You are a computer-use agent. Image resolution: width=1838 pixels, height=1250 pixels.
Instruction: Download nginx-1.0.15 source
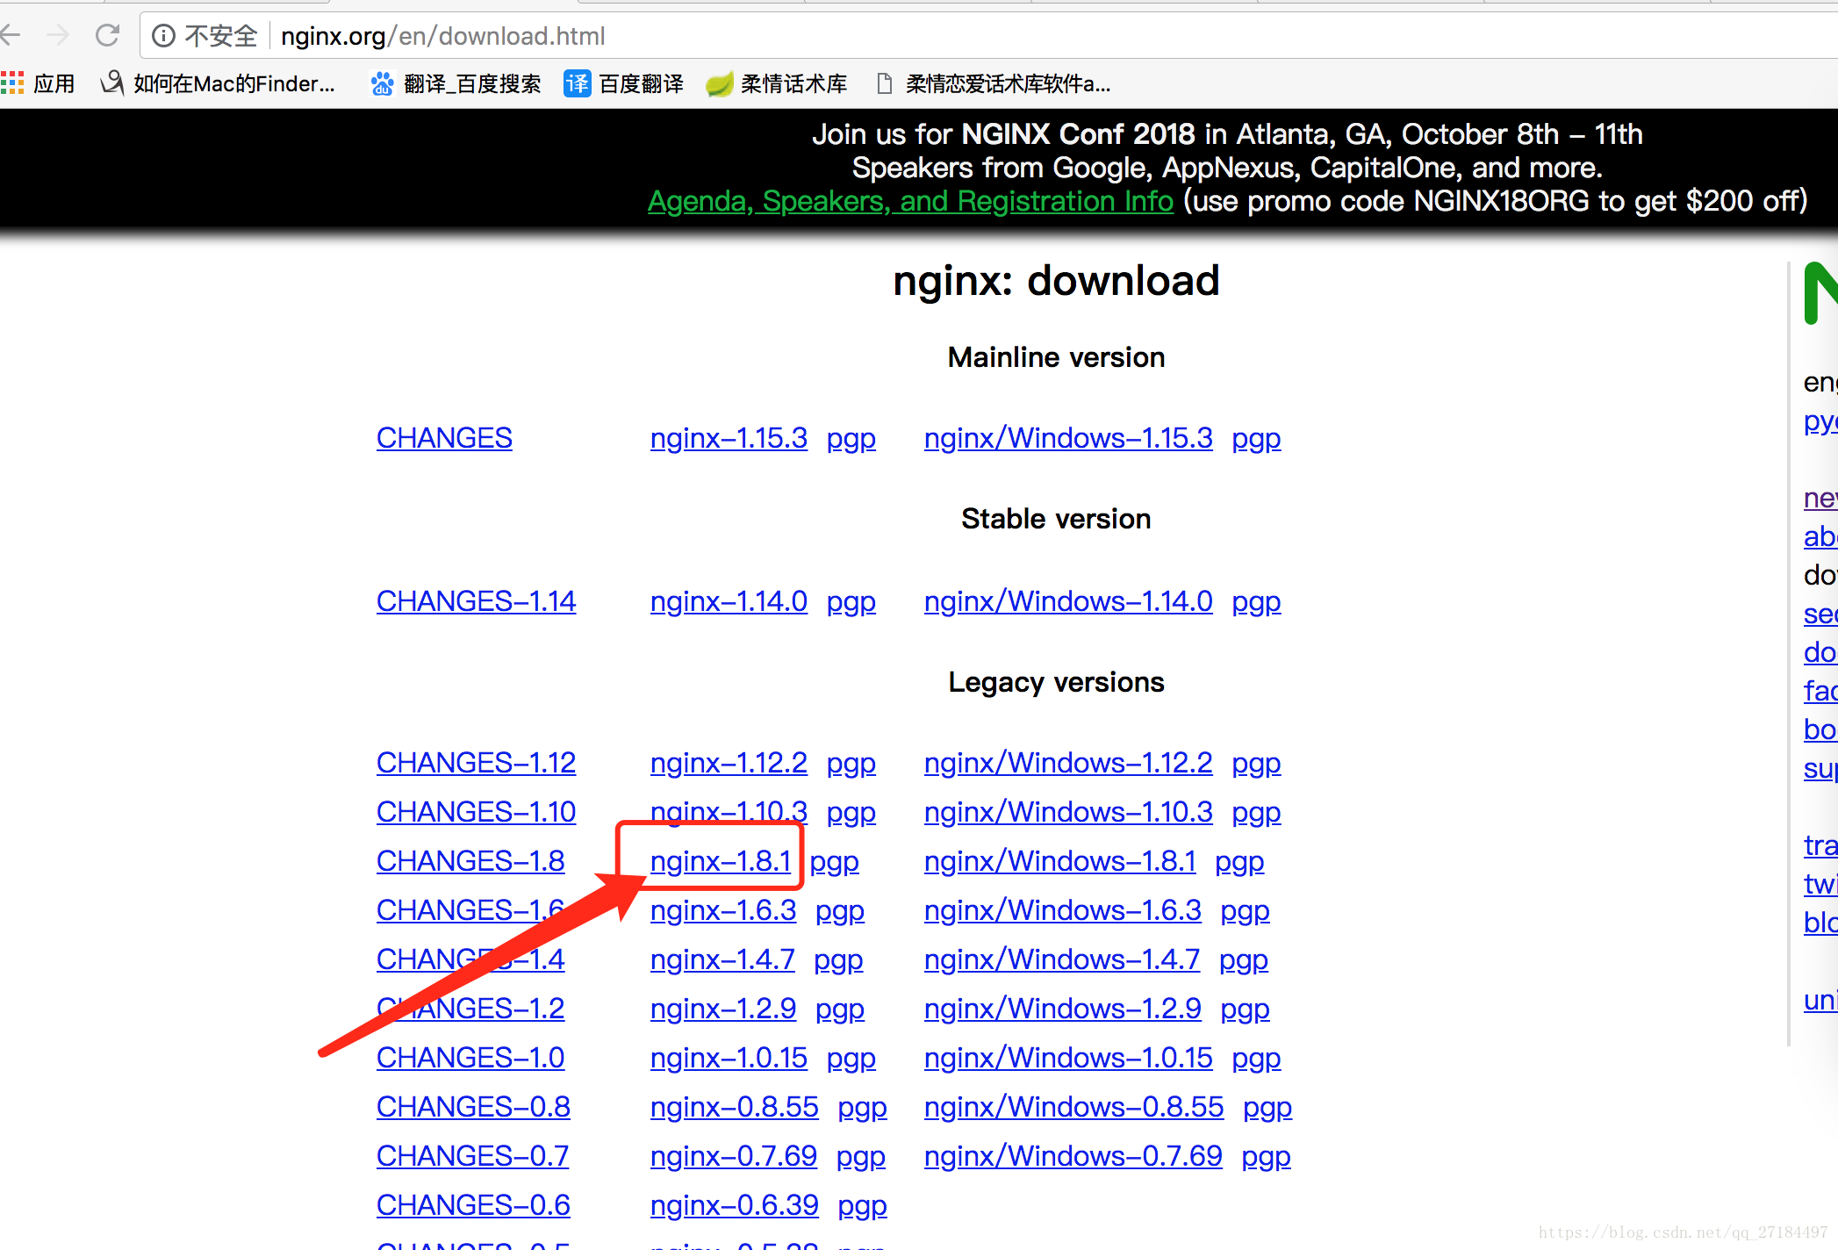point(729,1058)
